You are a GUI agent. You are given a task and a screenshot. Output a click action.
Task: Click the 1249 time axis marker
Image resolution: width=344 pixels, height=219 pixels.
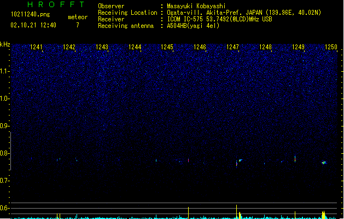tap(299, 47)
